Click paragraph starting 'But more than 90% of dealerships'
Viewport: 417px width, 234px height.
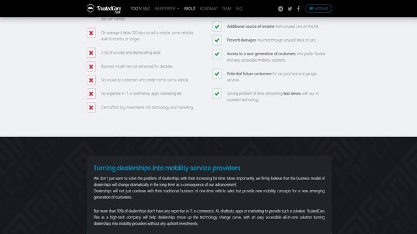pyautogui.click(x=209, y=217)
